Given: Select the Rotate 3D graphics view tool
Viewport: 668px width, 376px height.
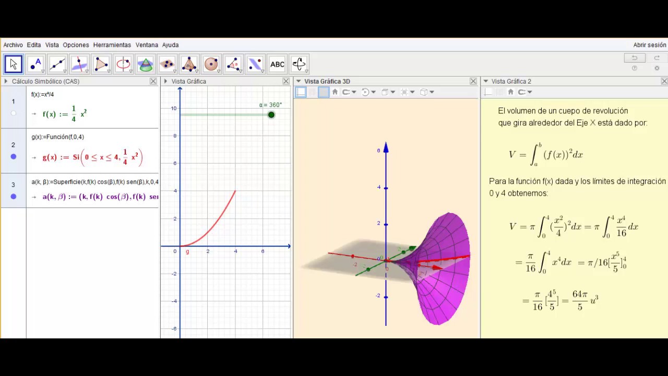Looking at the screenshot, I should click(x=299, y=64).
